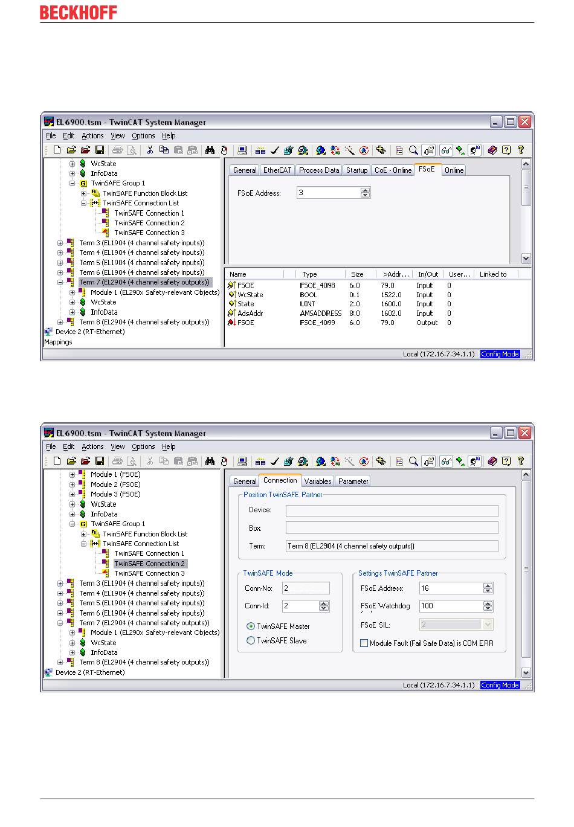Expand TwinSAFE Function Block List in upper window

pos(83,193)
